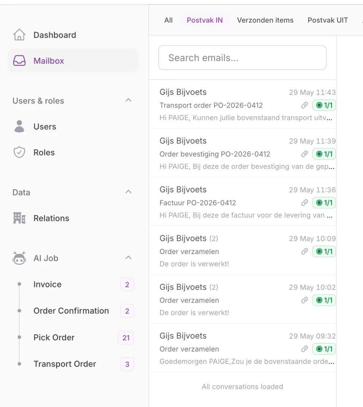Click the Users person icon
363x407 pixels.
tap(19, 126)
